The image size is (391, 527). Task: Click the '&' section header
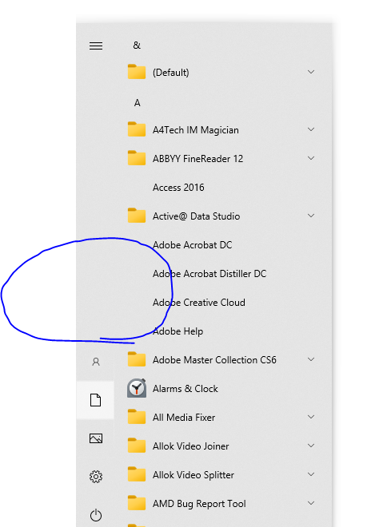(137, 45)
